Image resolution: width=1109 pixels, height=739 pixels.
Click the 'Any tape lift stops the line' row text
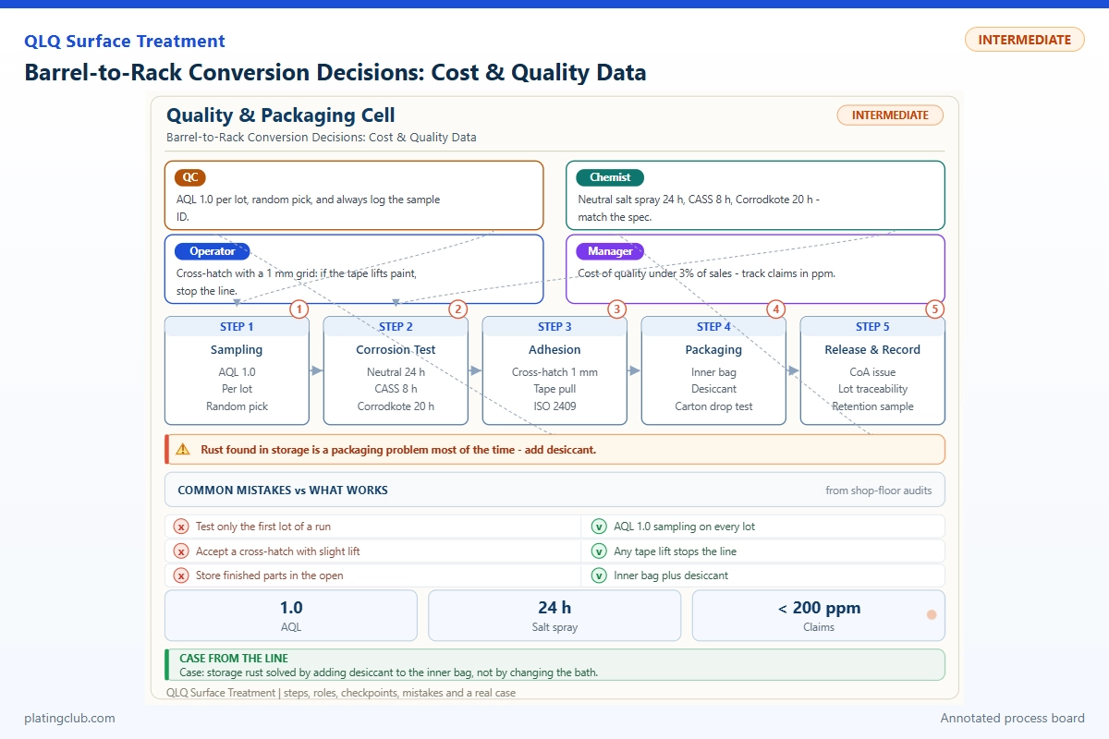point(676,551)
